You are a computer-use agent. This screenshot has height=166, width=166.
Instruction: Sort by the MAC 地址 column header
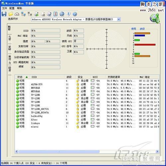click(148, 77)
